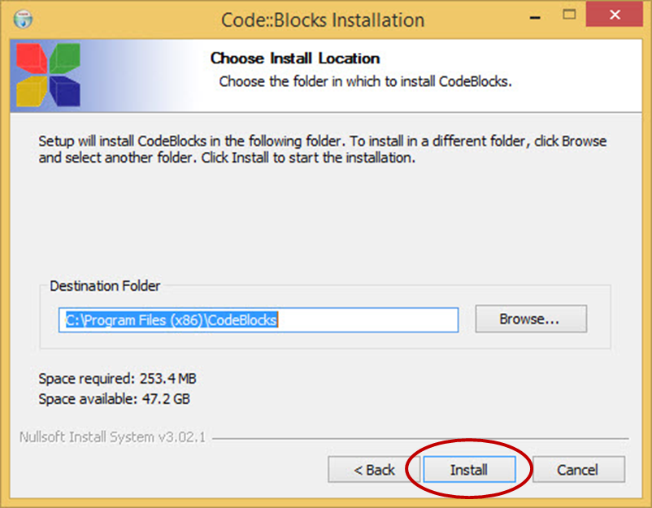The width and height of the screenshot is (652, 508).
Task: Click the yellow cube of CodeBlocks logo
Action: (x=32, y=91)
